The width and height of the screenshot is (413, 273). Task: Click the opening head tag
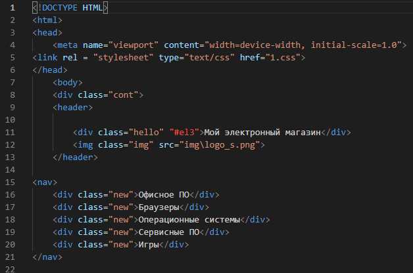47,33
